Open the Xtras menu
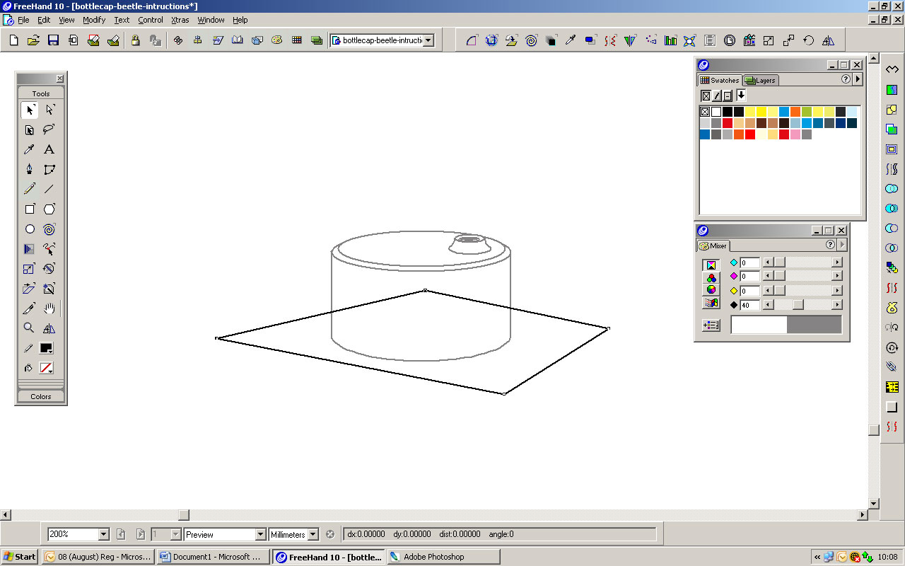Viewport: 905px width, 566px height. point(180,20)
